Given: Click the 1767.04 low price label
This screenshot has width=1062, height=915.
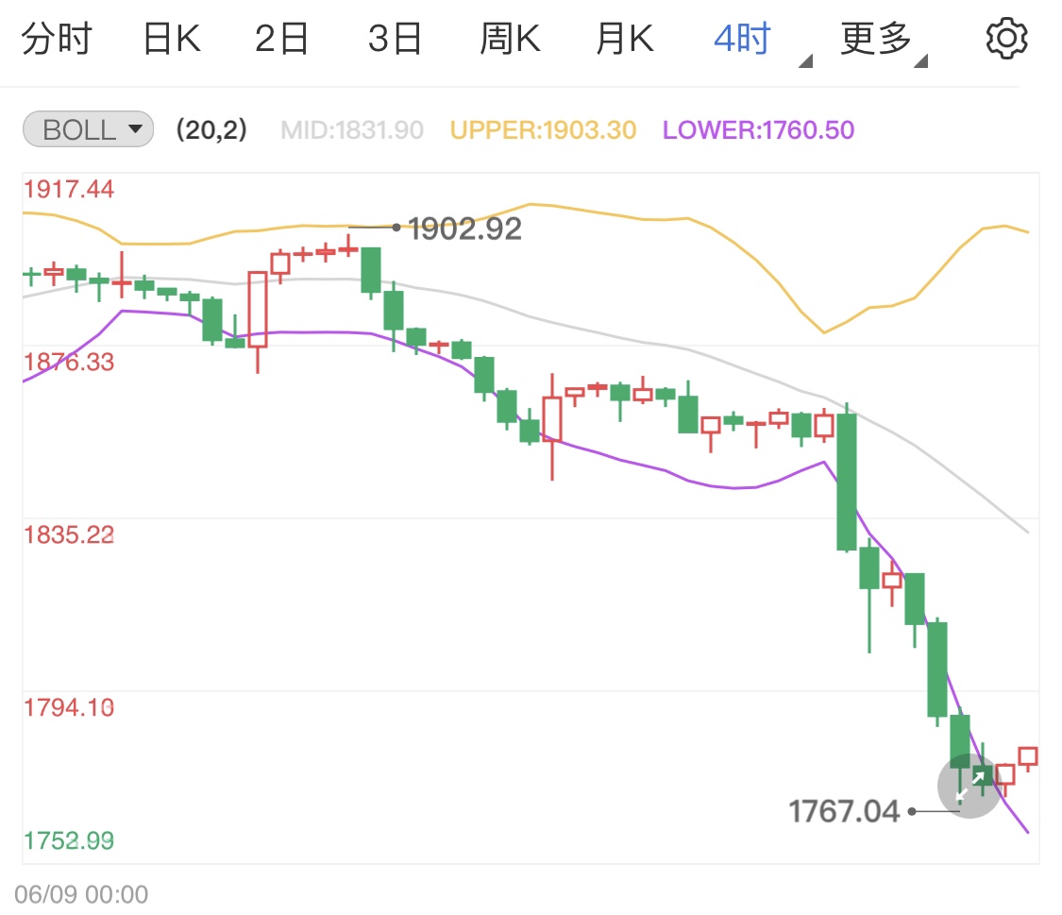Looking at the screenshot, I should coord(844,811).
